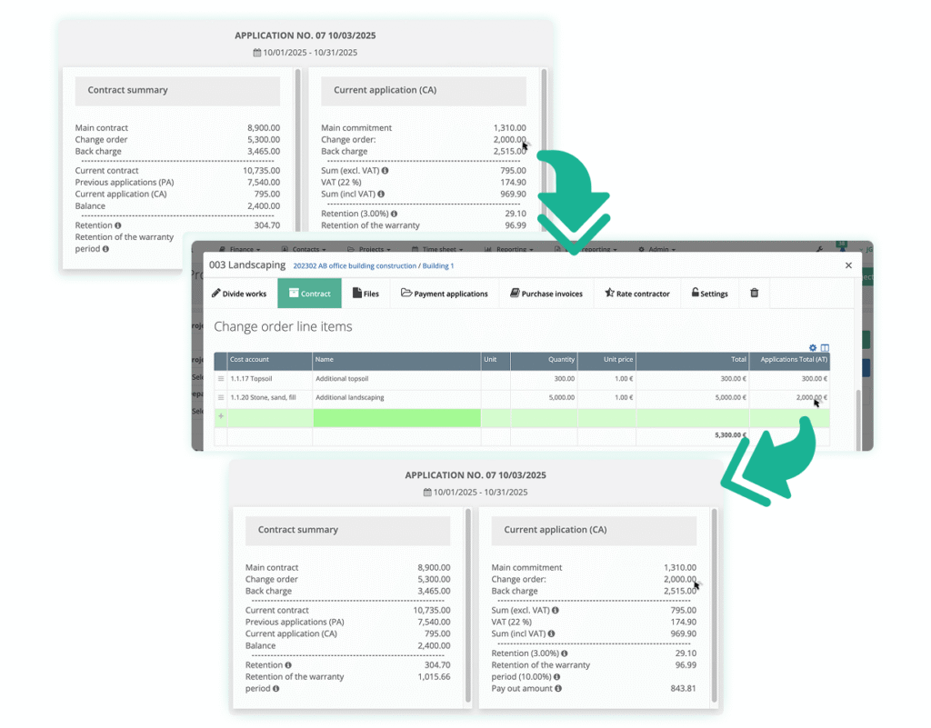
Task: Click the drag handle on the Additional topsoil row
Action: (x=221, y=379)
